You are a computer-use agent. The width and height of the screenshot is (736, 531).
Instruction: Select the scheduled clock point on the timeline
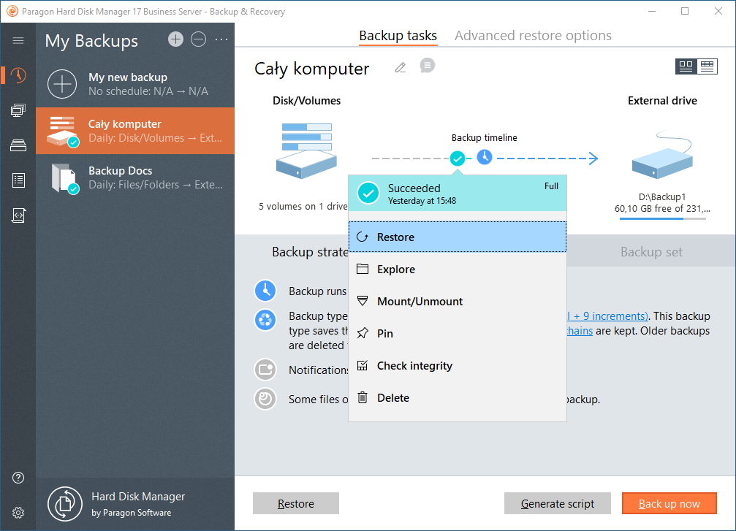(485, 157)
